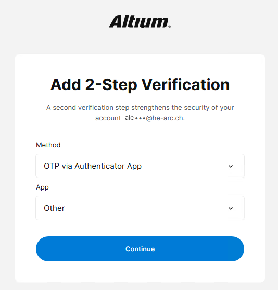Click the word account before the email
The height and width of the screenshot is (290, 278).
click(108, 118)
